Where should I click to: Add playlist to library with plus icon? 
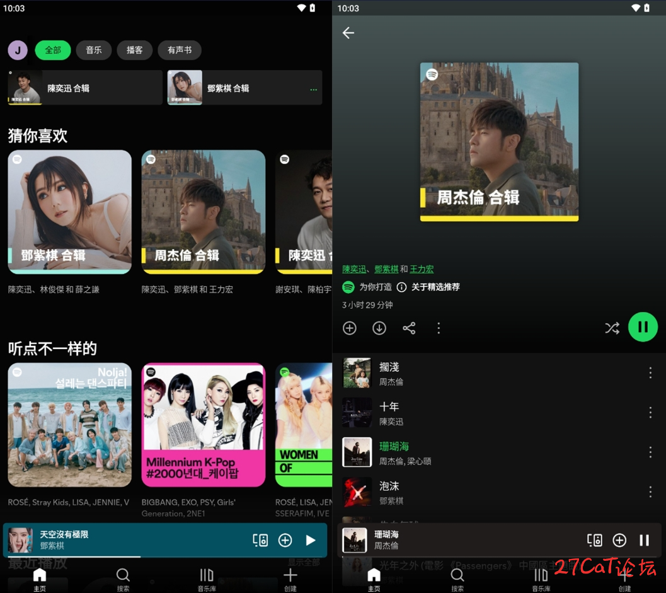click(x=350, y=328)
